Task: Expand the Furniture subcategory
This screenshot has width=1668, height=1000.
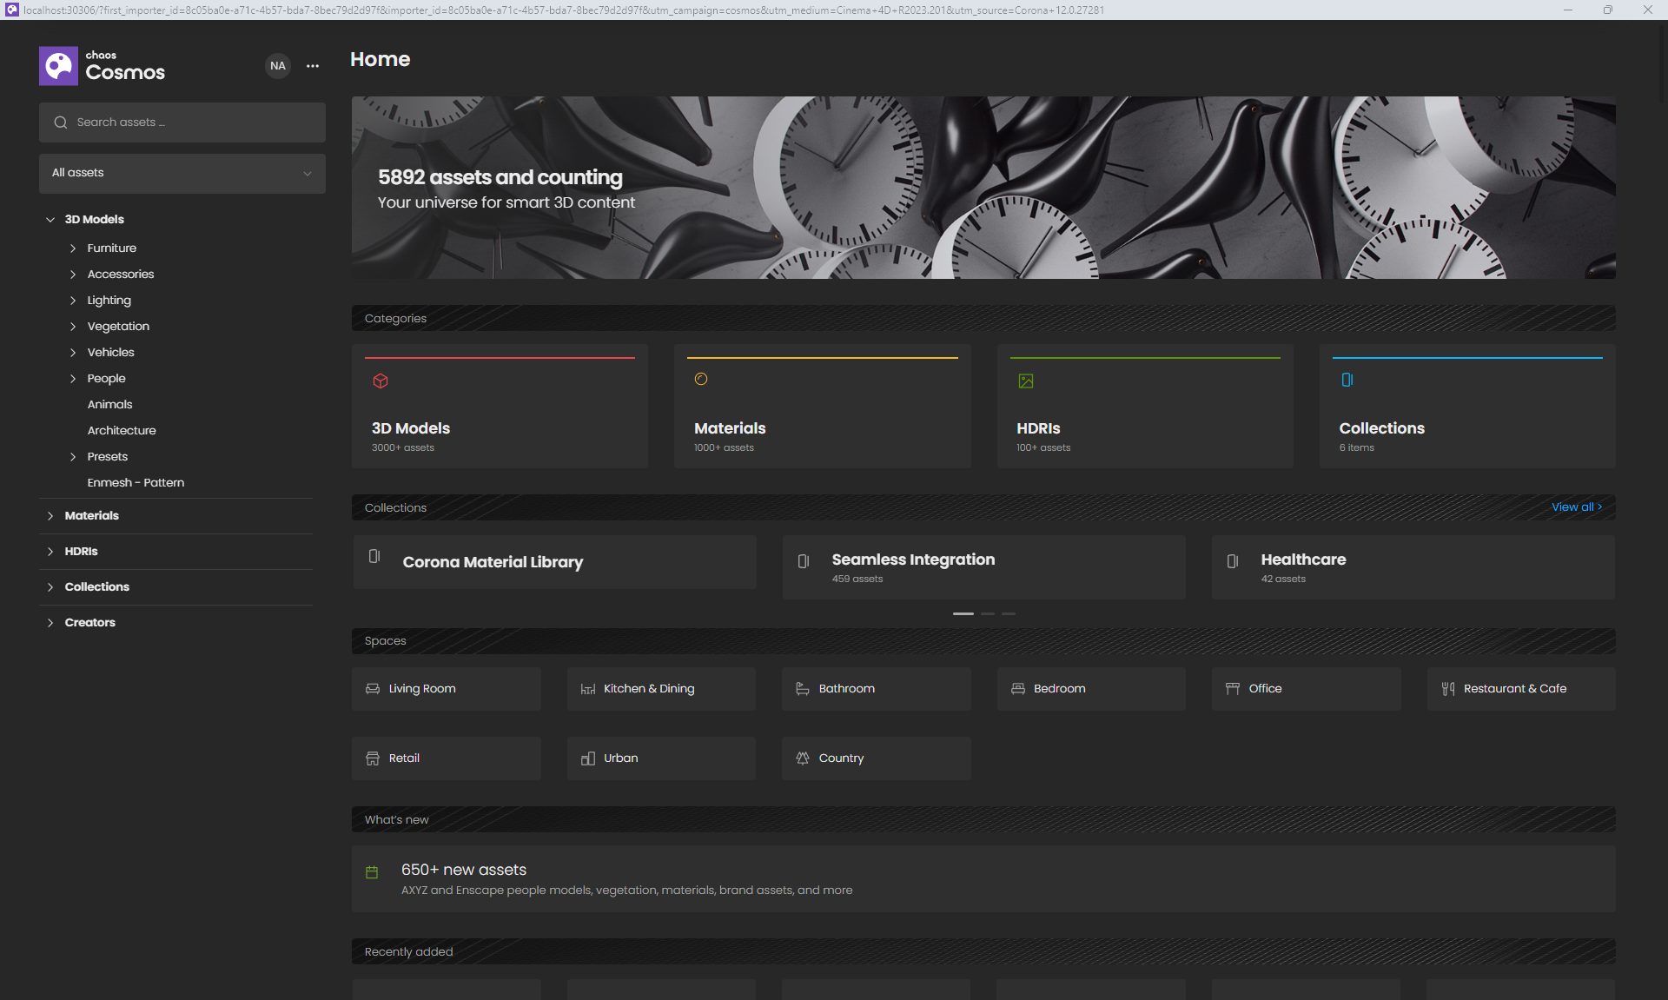Action: pyautogui.click(x=73, y=248)
